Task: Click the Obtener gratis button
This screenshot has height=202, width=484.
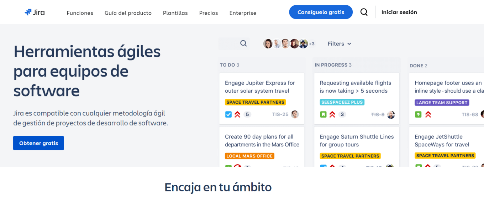Action: 38,143
